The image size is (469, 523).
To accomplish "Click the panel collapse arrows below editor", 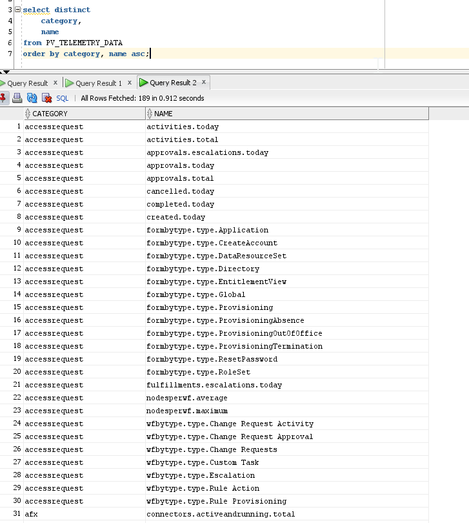I will pyautogui.click(x=5, y=72).
